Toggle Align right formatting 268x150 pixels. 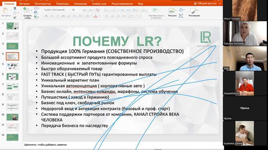click(118, 16)
